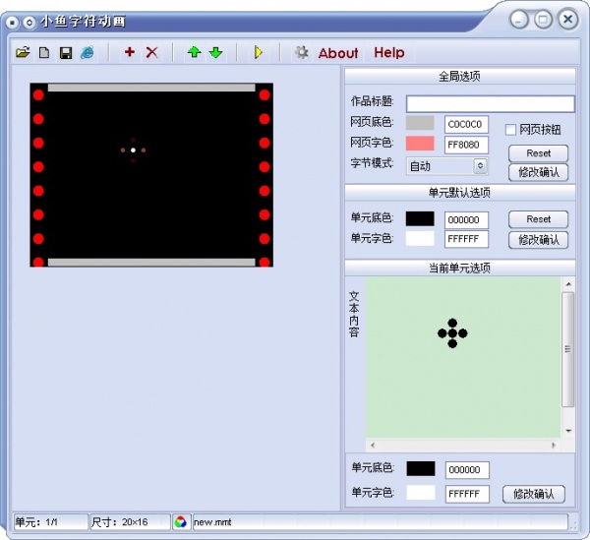The width and height of the screenshot is (590, 540).
Task: Click the bottom 单元字色 white swatch for current unit
Action: click(x=421, y=493)
